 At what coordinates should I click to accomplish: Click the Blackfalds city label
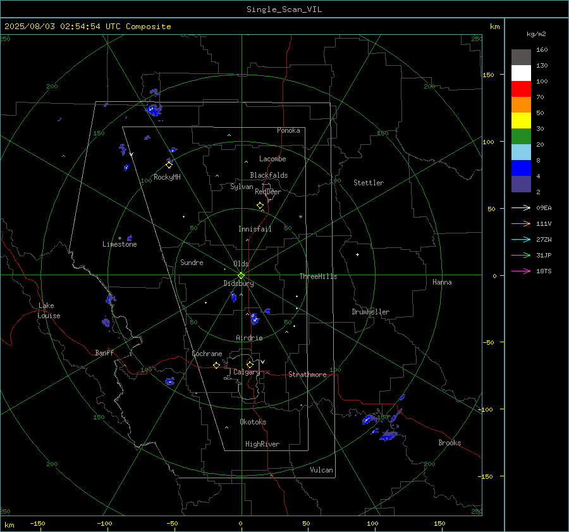tap(269, 175)
